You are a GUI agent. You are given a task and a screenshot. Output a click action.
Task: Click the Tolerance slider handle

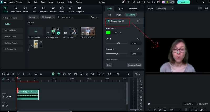click(117, 54)
